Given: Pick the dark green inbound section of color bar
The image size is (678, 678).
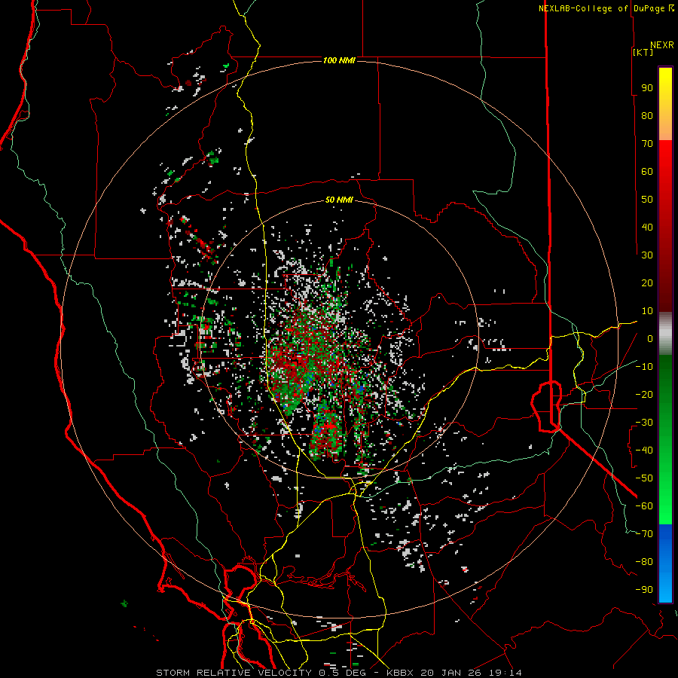Looking at the screenshot, I should [x=665, y=439].
